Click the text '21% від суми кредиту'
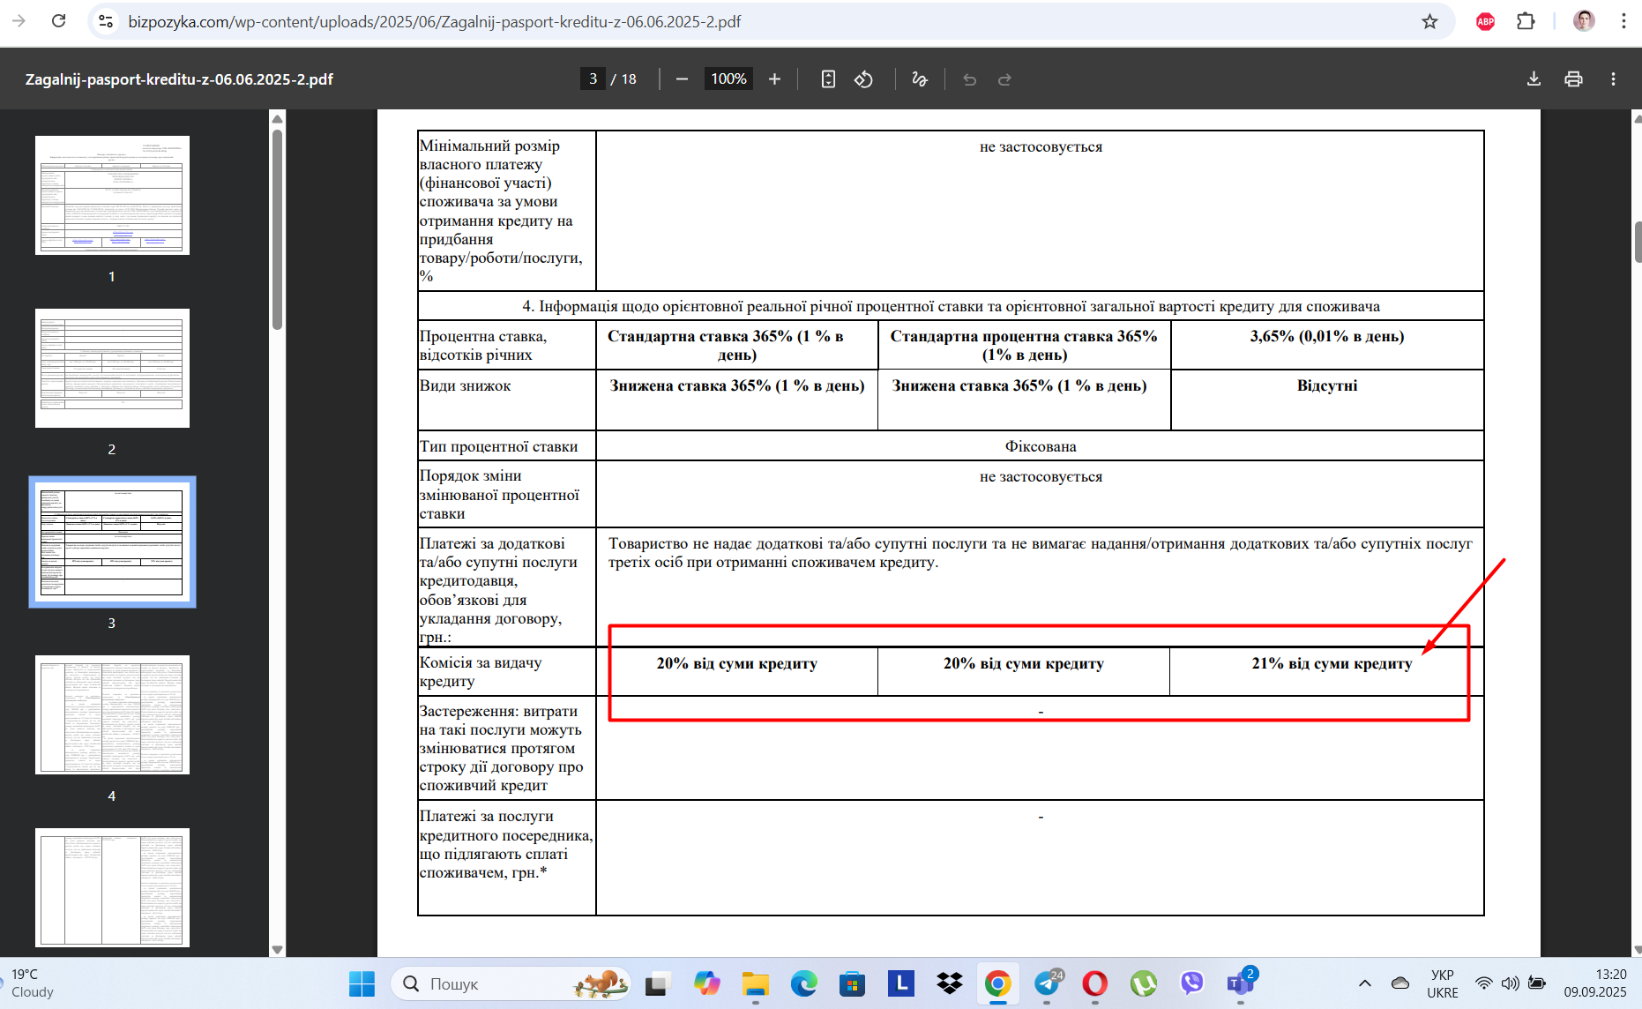This screenshot has height=1009, width=1642. click(x=1331, y=663)
